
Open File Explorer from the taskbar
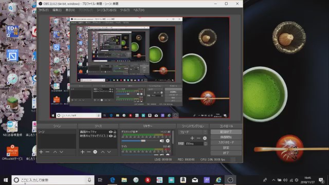124,180
